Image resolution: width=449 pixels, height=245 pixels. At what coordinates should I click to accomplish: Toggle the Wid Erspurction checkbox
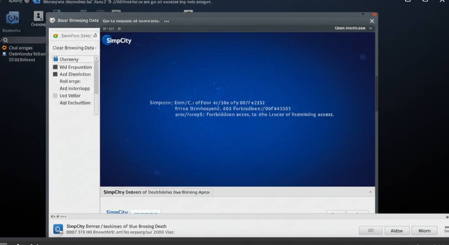pos(55,67)
